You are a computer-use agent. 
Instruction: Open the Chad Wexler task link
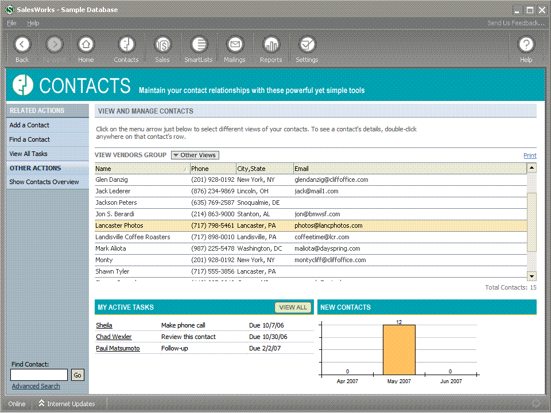(x=114, y=337)
